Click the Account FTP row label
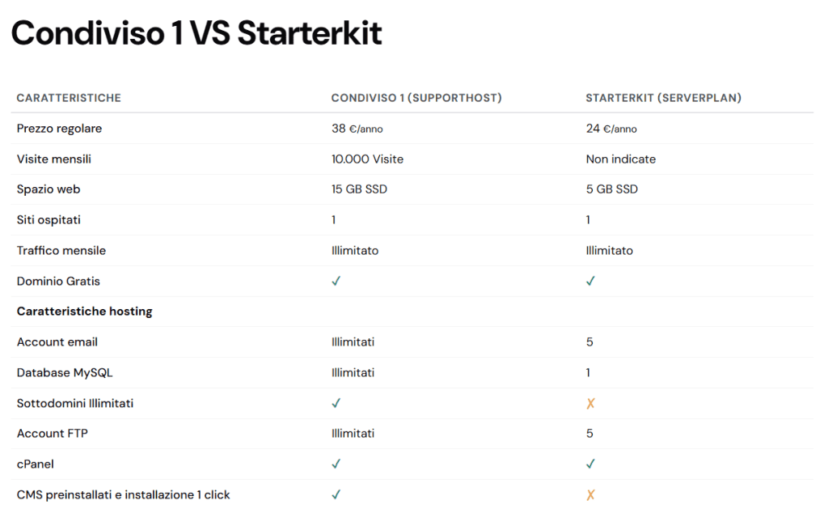This screenshot has height=509, width=828. (53, 434)
